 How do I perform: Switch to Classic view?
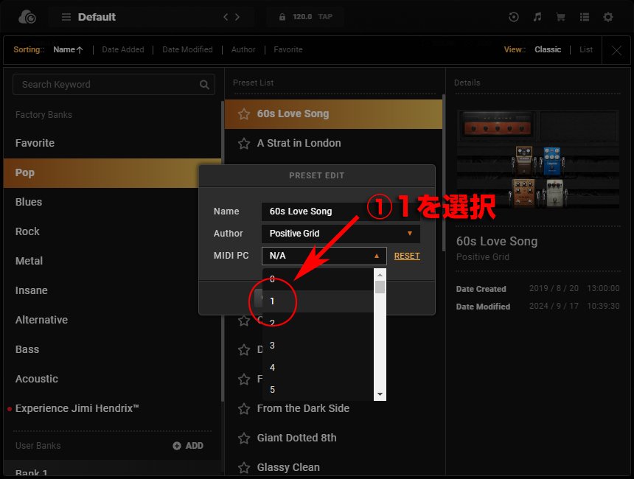click(x=548, y=49)
